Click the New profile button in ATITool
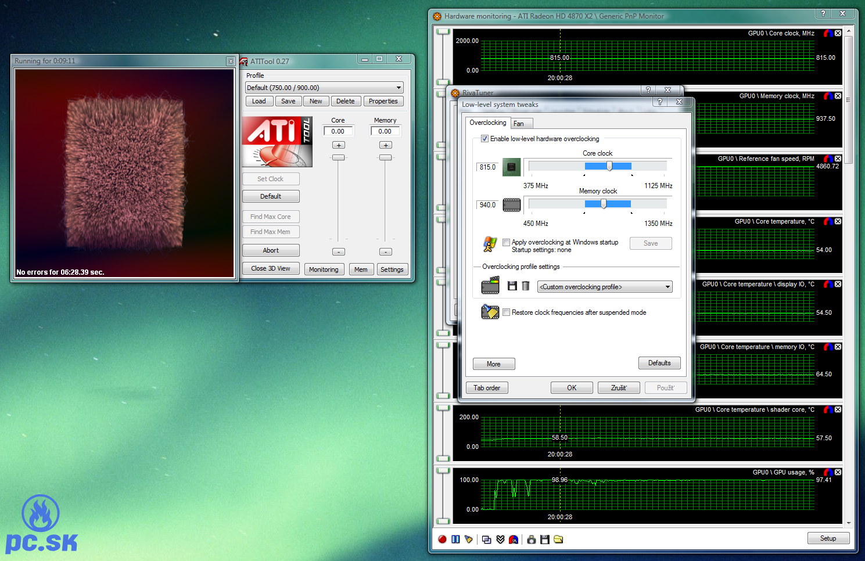The height and width of the screenshot is (561, 865). tap(316, 101)
